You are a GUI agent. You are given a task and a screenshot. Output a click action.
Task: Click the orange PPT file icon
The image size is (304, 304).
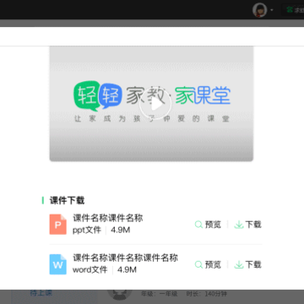pos(58,225)
